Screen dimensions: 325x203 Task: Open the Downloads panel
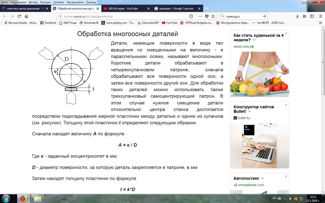click(297, 16)
